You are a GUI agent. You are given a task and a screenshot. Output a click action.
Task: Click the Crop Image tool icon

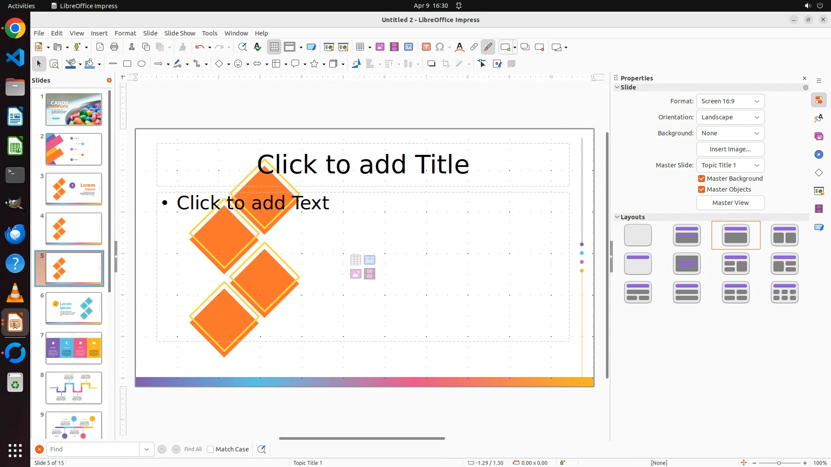point(446,64)
